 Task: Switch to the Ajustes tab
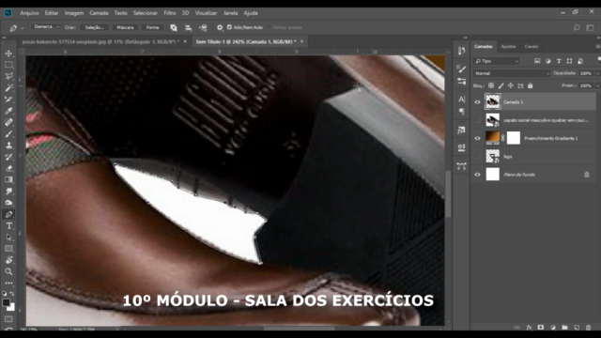509,46
